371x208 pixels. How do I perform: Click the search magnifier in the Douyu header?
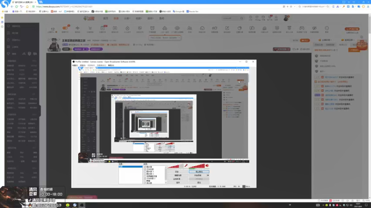point(242,18)
